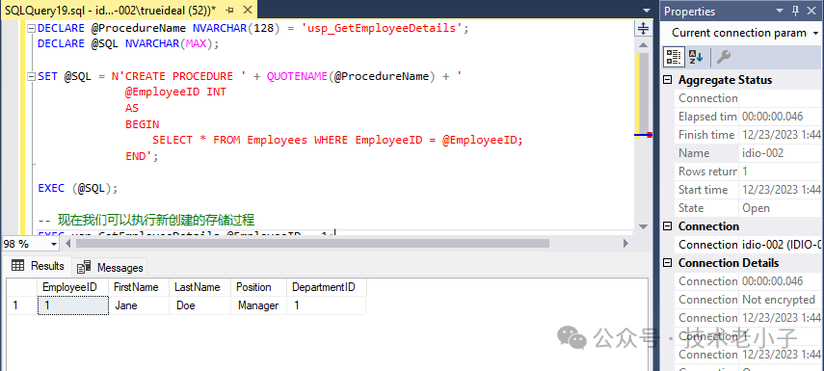Image resolution: width=824 pixels, height=371 pixels.
Task: Select the Manager cell in results grid
Action: click(258, 305)
